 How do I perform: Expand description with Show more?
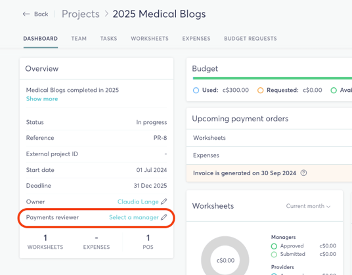(42, 99)
